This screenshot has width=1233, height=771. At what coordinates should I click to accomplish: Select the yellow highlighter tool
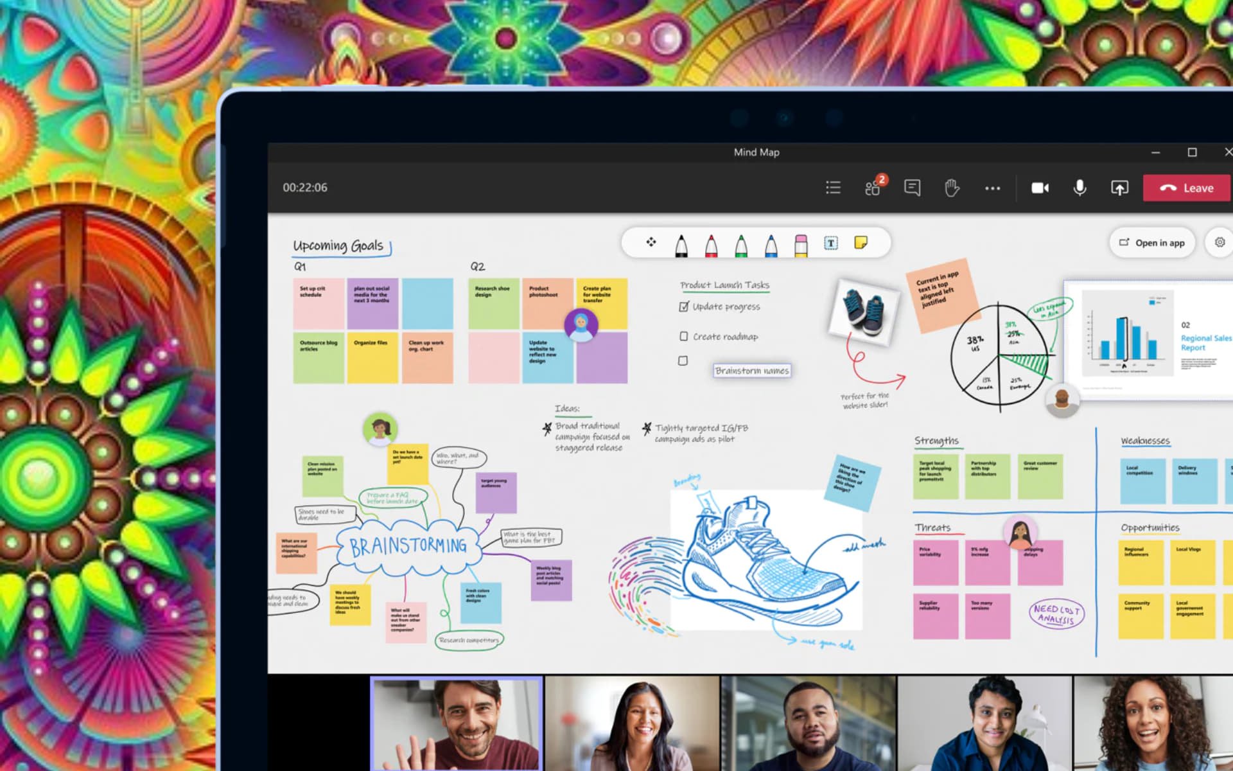point(801,244)
